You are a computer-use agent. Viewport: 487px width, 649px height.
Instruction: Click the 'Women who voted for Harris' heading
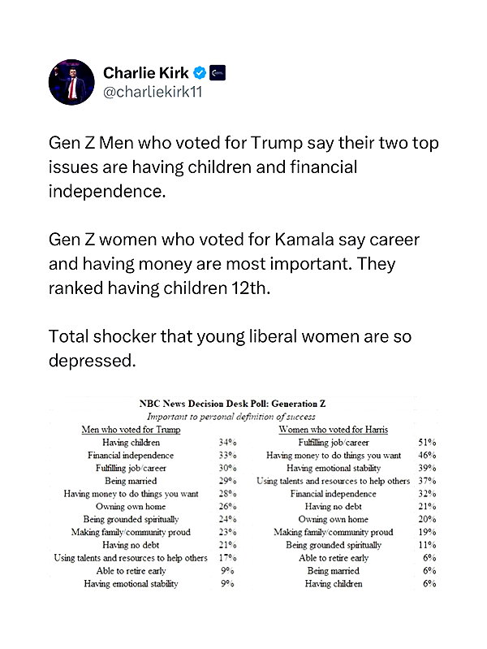pos(333,430)
